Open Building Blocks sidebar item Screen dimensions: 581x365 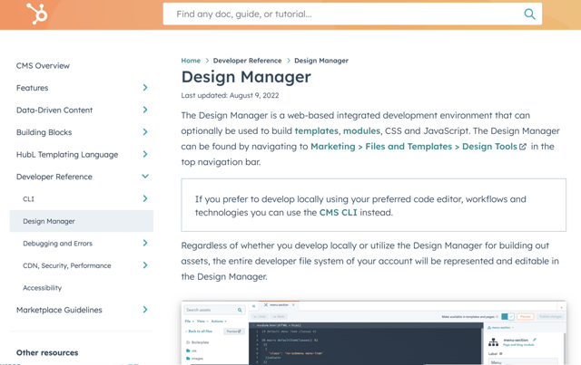(x=44, y=132)
